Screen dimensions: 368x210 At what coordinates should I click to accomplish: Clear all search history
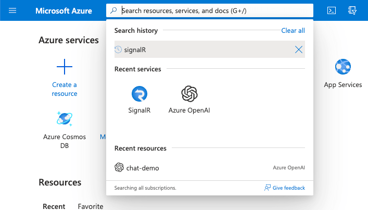293,31
